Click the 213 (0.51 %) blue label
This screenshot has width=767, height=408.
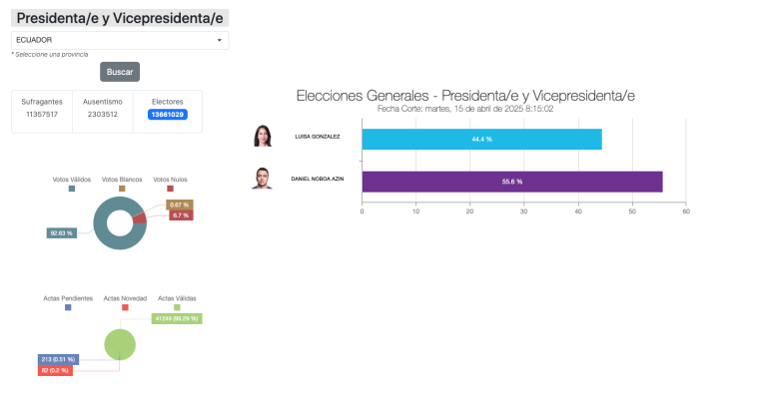pos(58,360)
